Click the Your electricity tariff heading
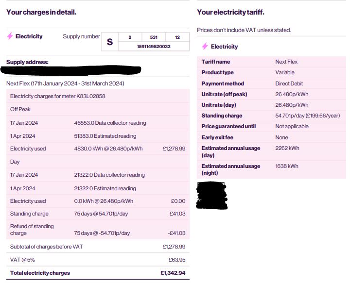 [230, 12]
